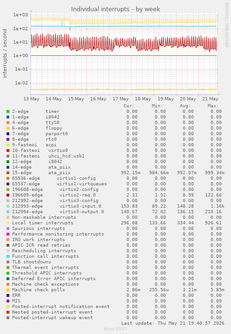Click the 20 May x-axis date label

[188, 99]
